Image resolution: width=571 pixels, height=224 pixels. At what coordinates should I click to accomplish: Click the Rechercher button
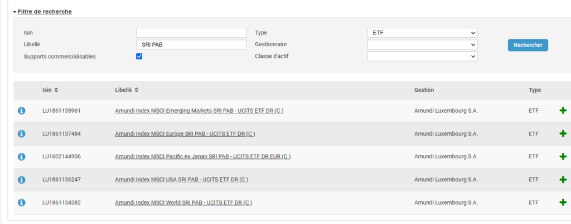528,45
